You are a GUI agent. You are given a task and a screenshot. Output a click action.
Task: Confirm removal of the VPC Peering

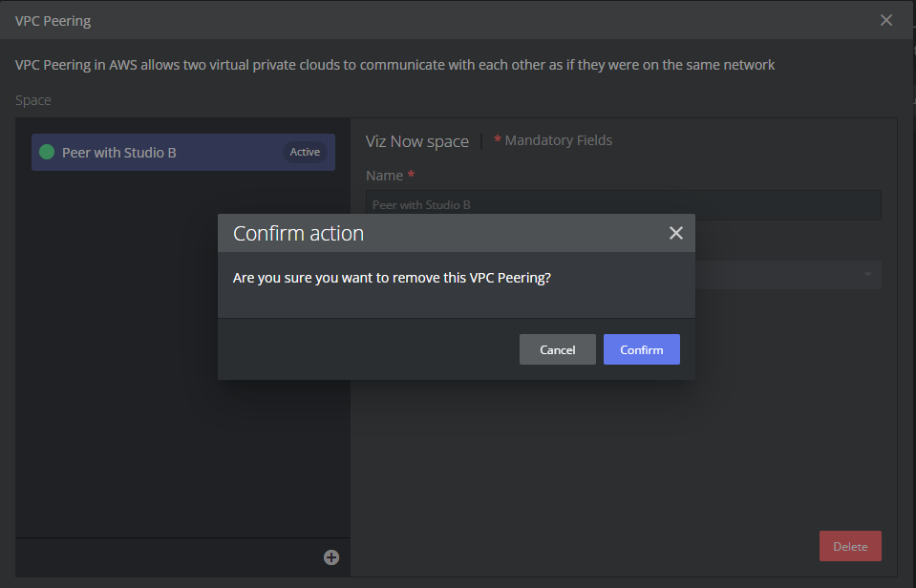click(x=641, y=349)
